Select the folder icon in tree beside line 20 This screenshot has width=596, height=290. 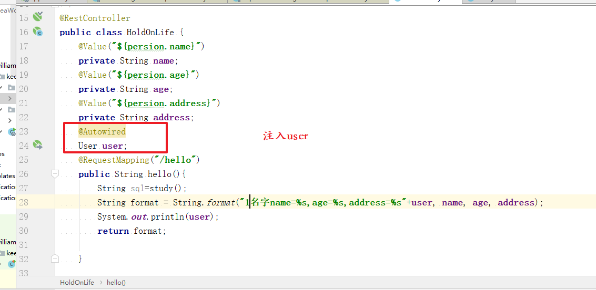[12, 88]
